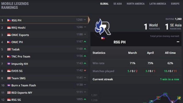
Task: Open the NORTH AMERICA rankings tab
Action: click(x=135, y=4)
